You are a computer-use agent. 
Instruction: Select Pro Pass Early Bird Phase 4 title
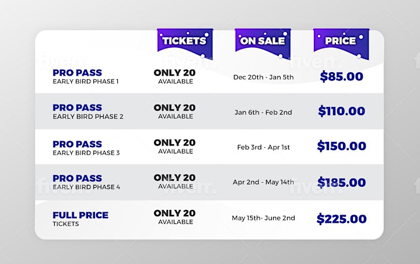click(x=86, y=183)
